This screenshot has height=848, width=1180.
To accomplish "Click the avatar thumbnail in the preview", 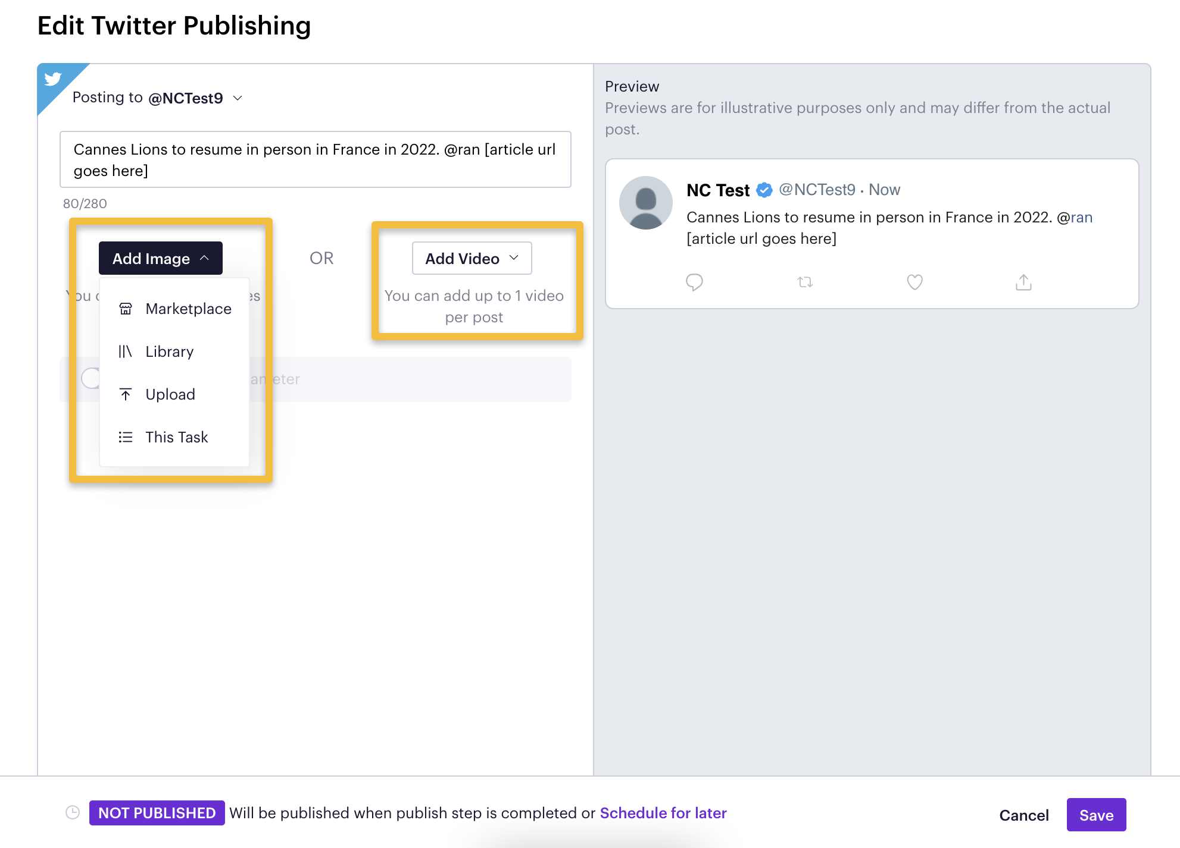I will (x=645, y=203).
